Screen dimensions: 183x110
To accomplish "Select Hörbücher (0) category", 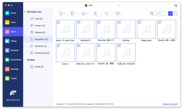I will [38, 46].
